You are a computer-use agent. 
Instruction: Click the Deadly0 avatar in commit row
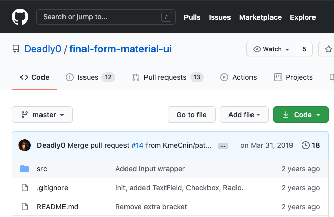tap(25, 145)
